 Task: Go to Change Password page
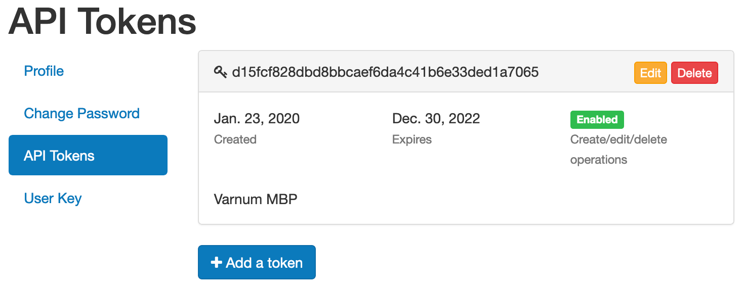click(81, 113)
